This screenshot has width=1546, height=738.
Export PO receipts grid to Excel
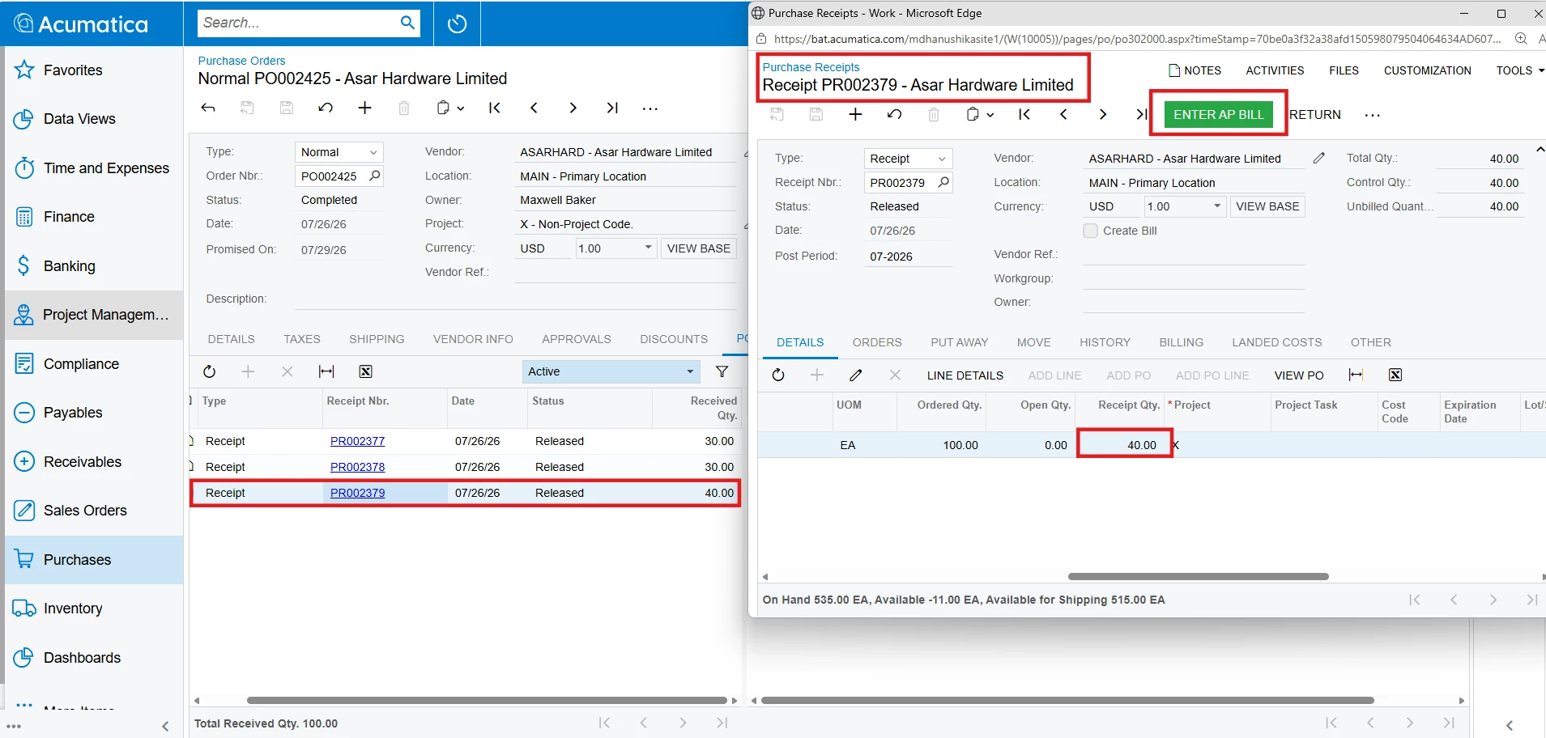[x=365, y=371]
